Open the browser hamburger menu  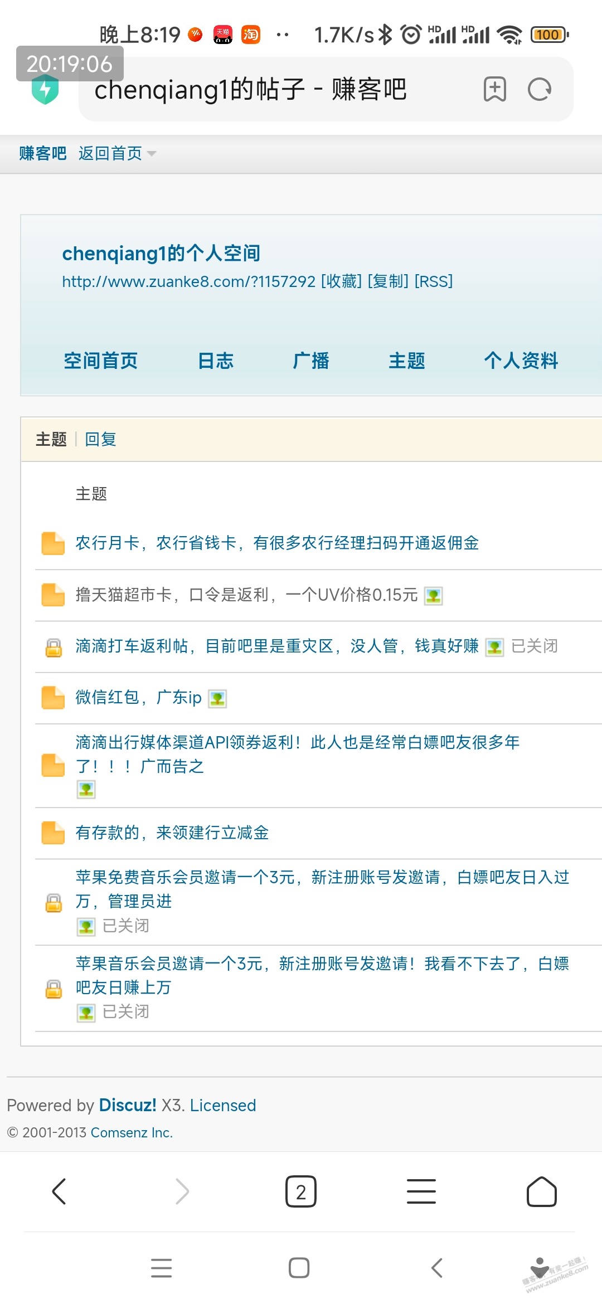coord(421,1191)
